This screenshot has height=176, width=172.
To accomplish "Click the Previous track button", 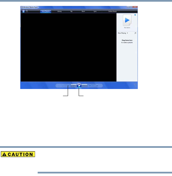I will click(x=74, y=86).
